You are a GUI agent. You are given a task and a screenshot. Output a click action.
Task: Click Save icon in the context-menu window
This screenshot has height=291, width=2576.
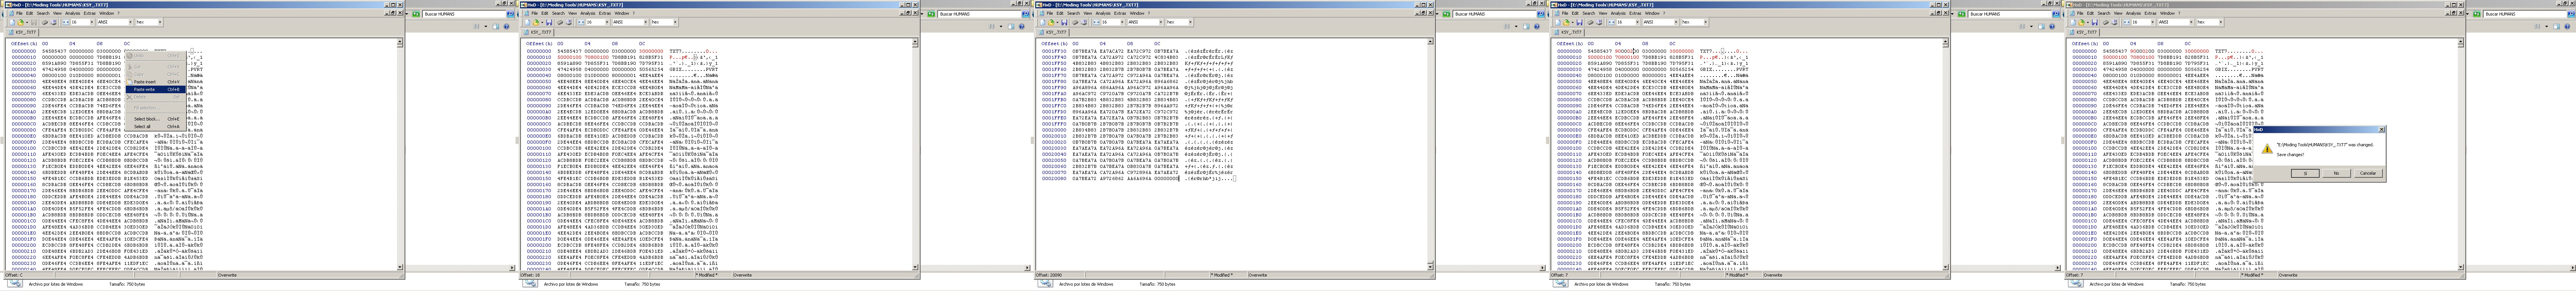click(x=34, y=22)
